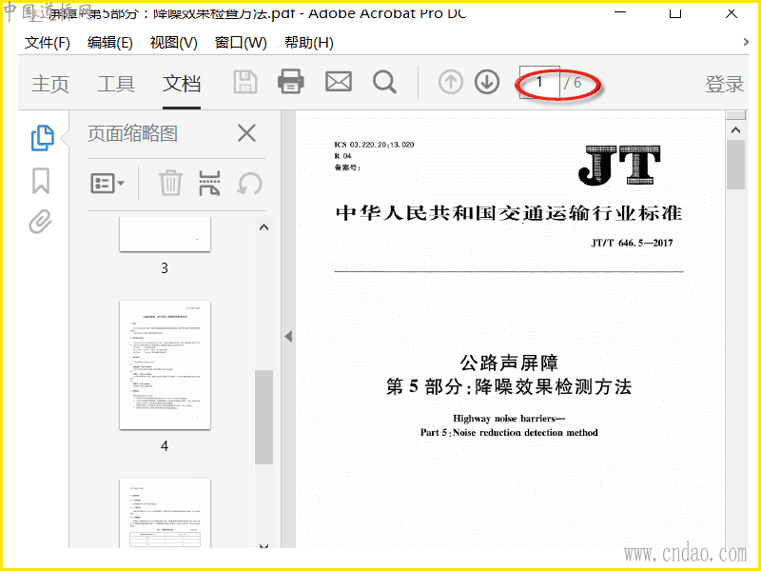Click thumbnail panel scroll-up arrow
Image resolution: width=761 pixels, height=571 pixels.
[263, 226]
